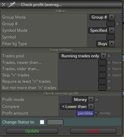
Task: Open the Group Mode dropdown
Action: [111, 17]
